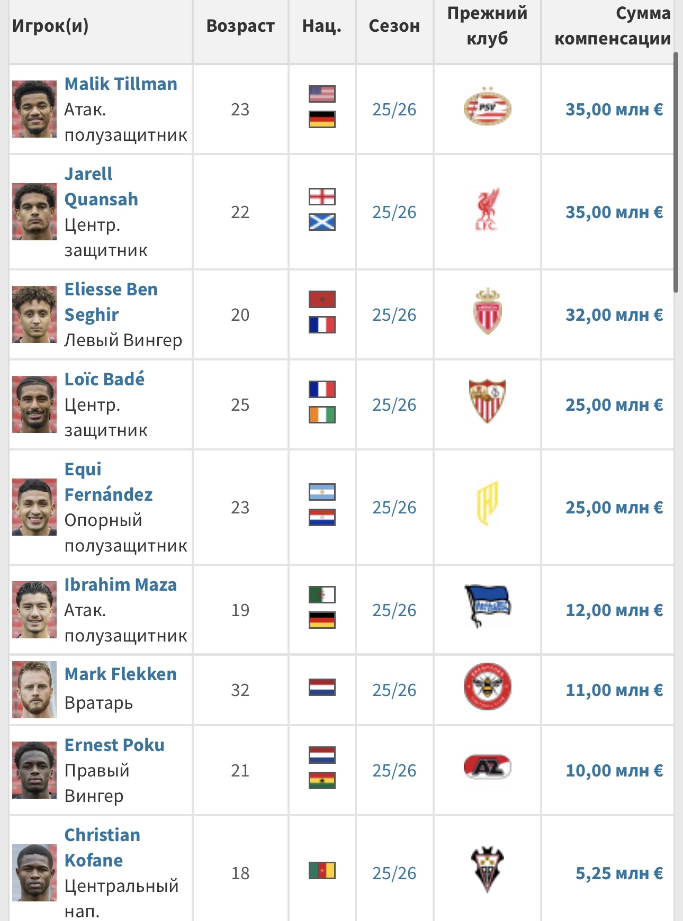Viewport: 683px width, 921px height.
Task: Click the 25/26 season link for Ernest Poku
Action: pos(394,771)
